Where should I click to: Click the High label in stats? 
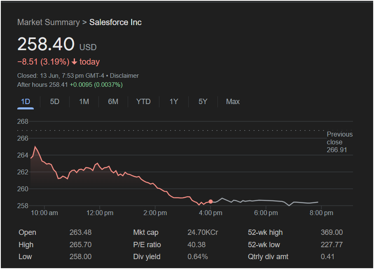[x=26, y=245]
